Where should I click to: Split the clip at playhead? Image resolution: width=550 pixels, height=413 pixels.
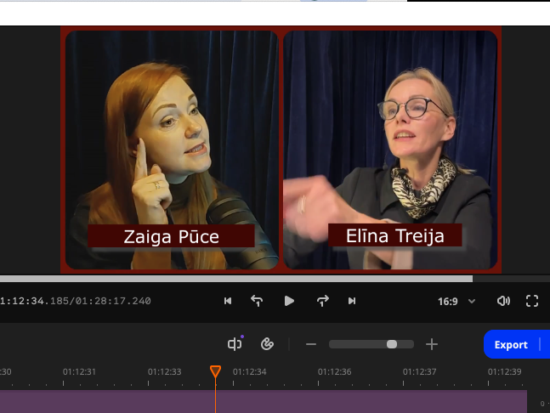pos(235,343)
